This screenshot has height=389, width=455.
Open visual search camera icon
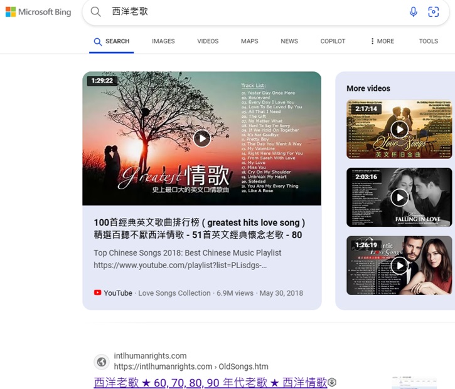pos(433,12)
